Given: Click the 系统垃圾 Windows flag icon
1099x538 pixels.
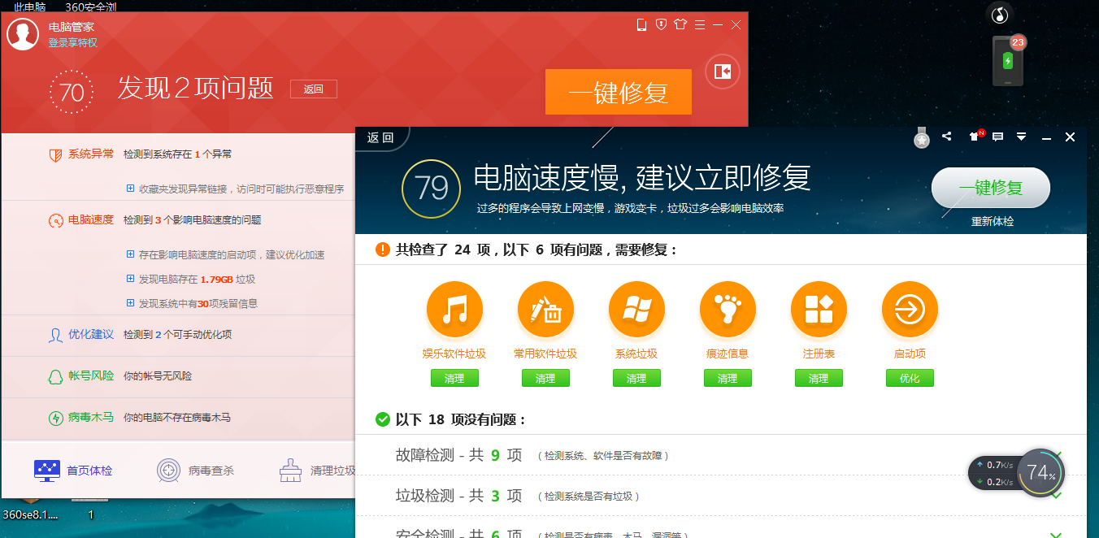Looking at the screenshot, I should [x=636, y=310].
